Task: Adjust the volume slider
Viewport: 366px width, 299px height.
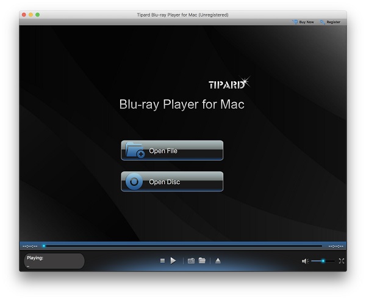Action: [323, 261]
